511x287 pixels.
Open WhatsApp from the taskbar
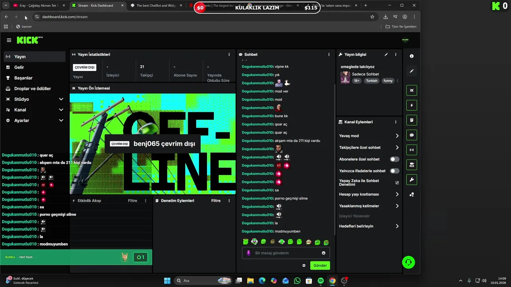(297, 281)
